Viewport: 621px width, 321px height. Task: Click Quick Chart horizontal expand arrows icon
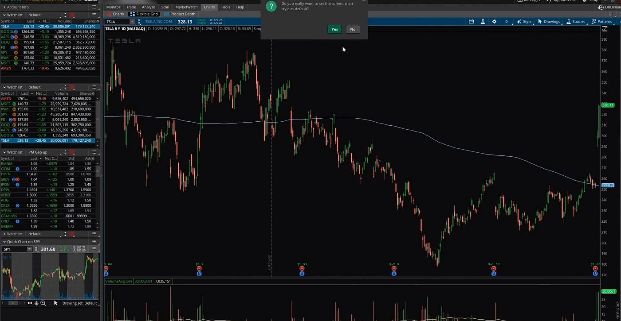click(x=30, y=303)
